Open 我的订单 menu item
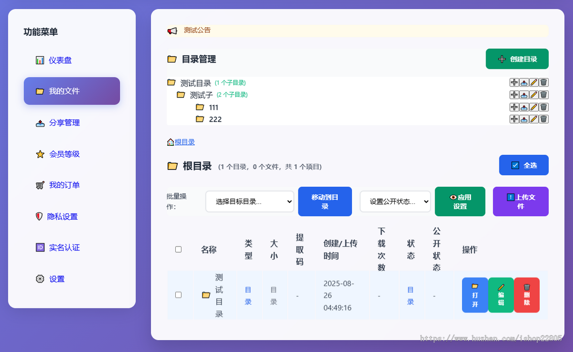The image size is (573, 352). (x=72, y=185)
